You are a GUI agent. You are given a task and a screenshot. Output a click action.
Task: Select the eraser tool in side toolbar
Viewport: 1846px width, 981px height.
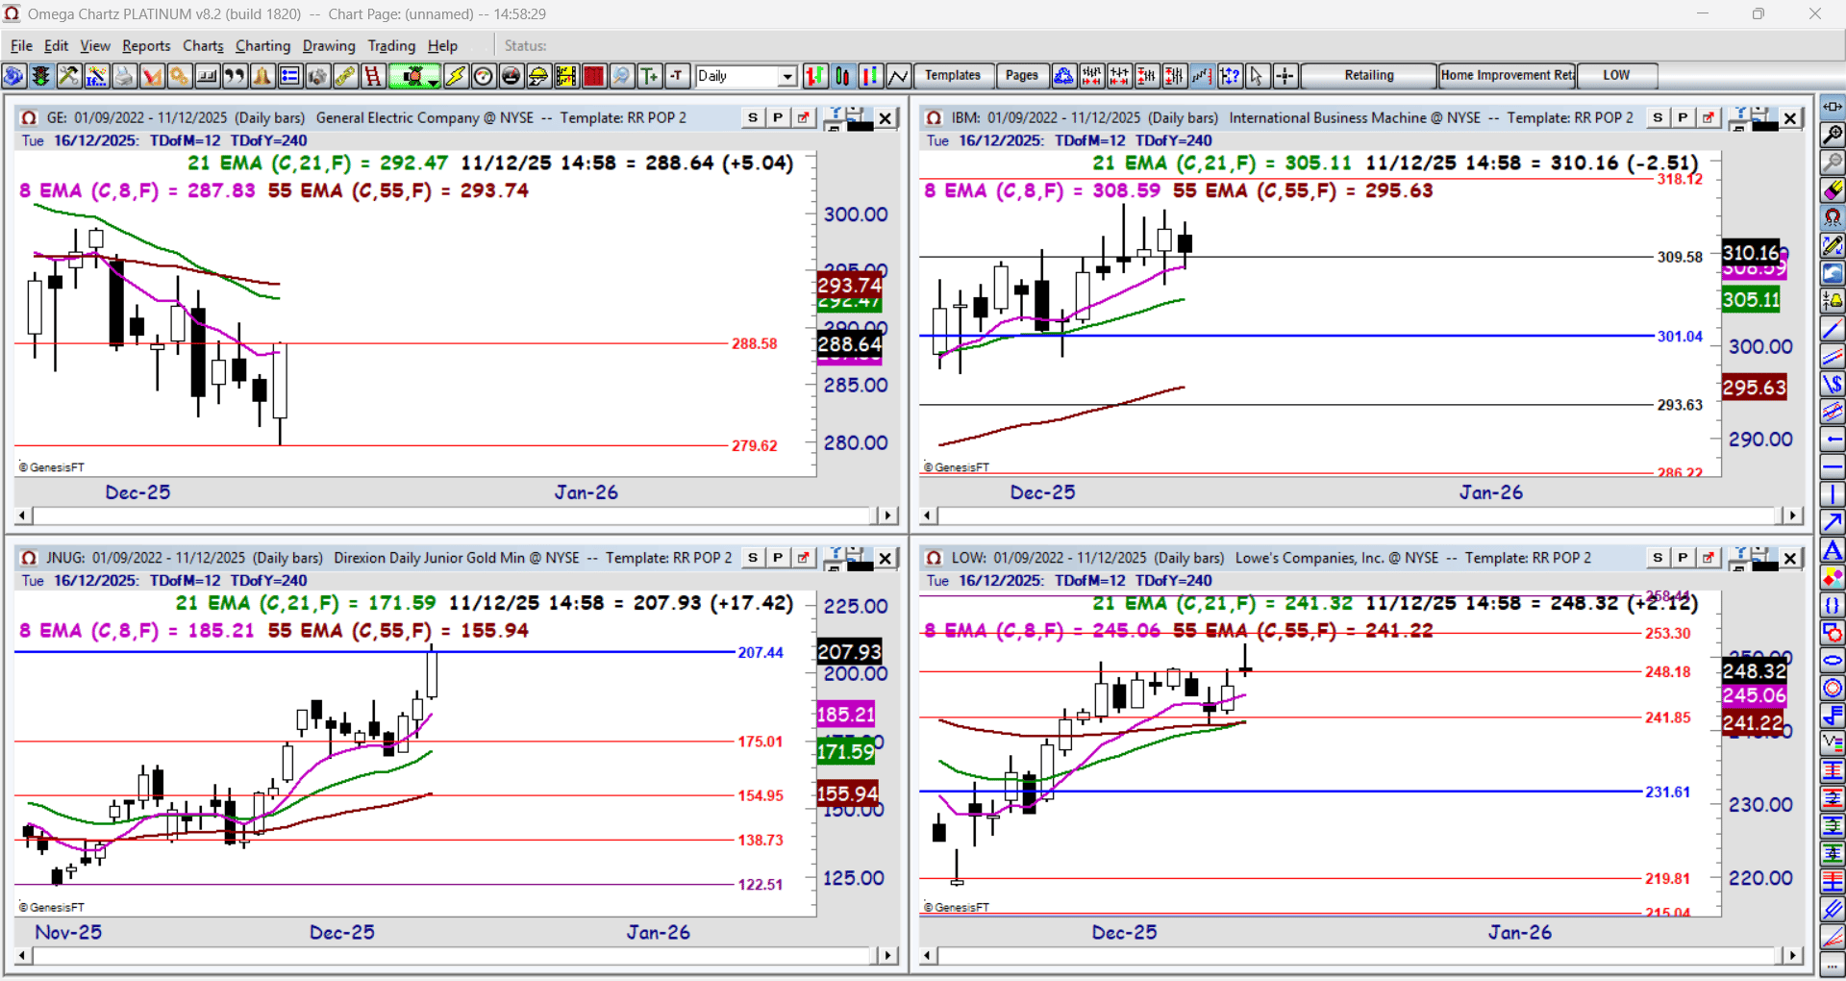[1833, 190]
